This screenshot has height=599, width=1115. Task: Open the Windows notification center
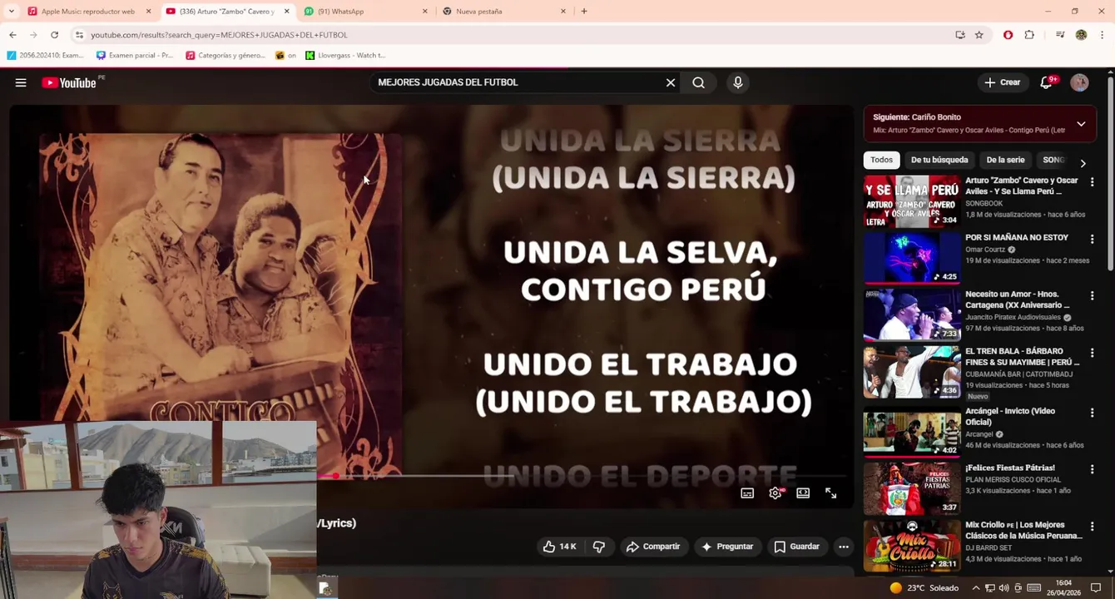1096,588
